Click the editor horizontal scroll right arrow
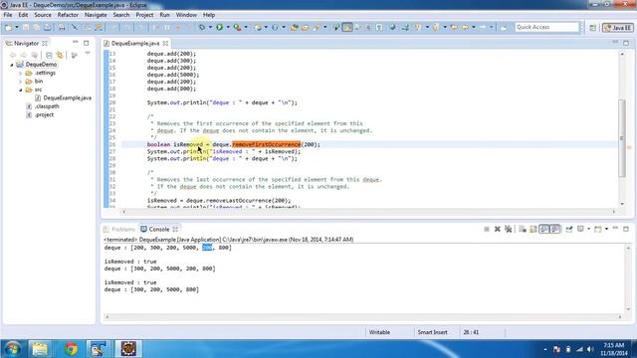637x358 pixels. pyautogui.click(x=614, y=212)
